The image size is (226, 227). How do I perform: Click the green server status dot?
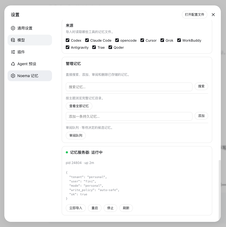click(x=67, y=152)
